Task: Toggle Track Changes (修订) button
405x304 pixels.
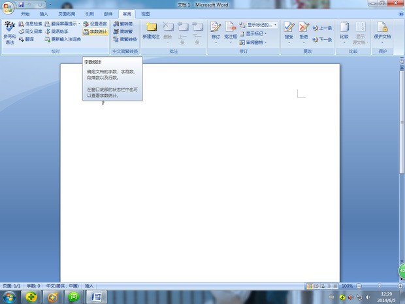Action: 216,31
